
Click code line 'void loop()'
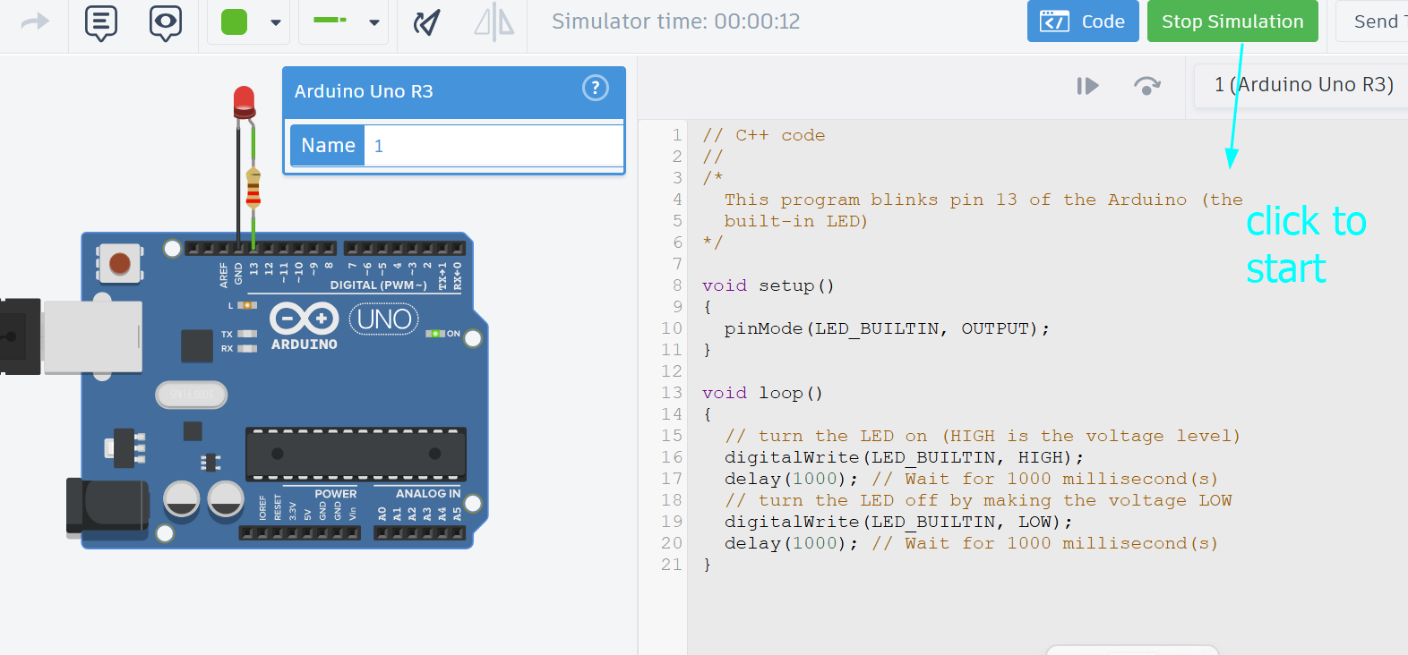(x=762, y=393)
